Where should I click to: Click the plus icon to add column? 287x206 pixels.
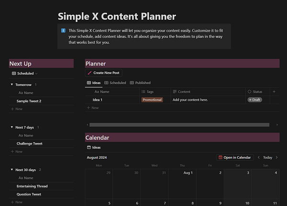[x=274, y=91]
